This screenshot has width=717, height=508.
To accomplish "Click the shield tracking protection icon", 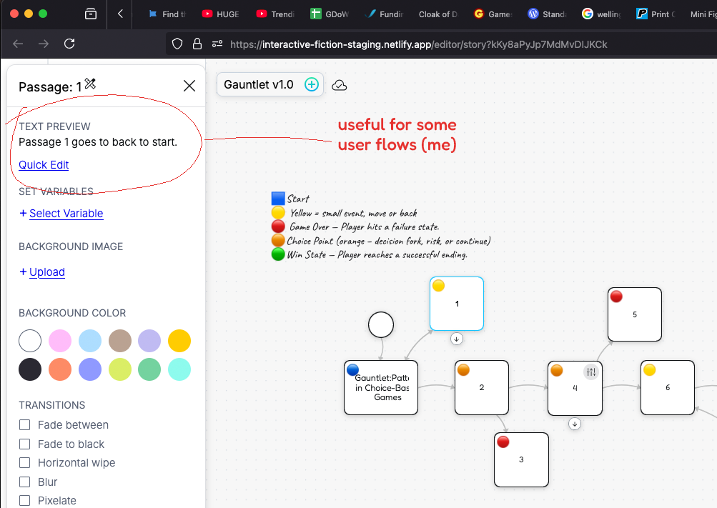I will (x=177, y=44).
